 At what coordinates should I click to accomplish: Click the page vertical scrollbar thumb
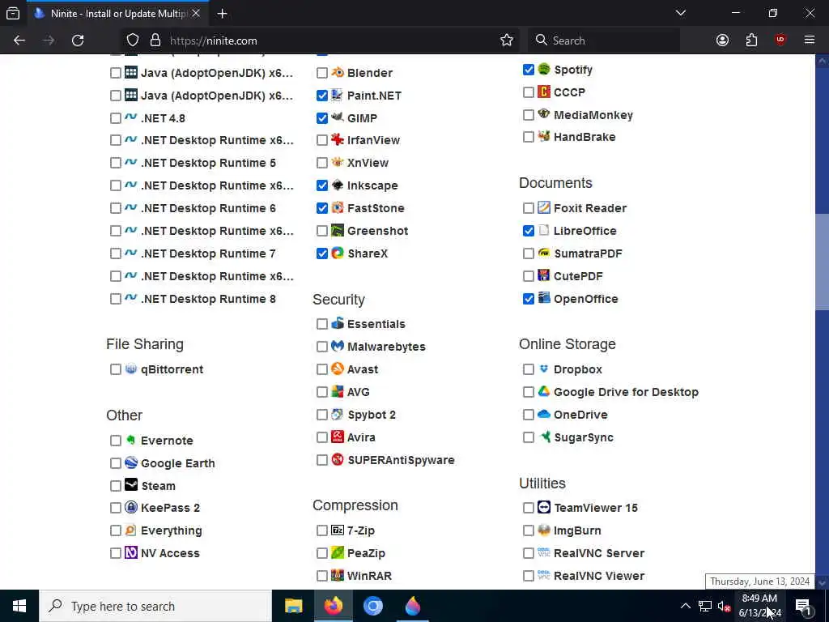click(822, 262)
